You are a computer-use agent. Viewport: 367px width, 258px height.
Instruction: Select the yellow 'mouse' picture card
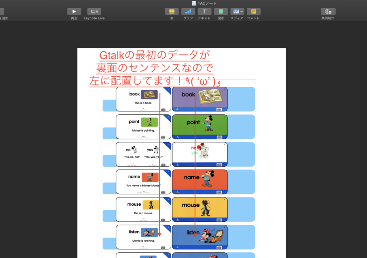(200, 210)
